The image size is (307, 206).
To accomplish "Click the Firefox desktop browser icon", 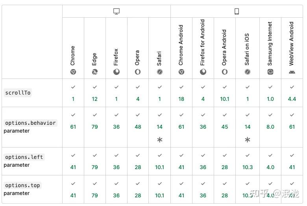I will pos(116,72).
